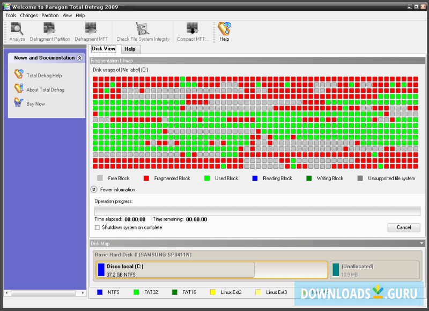This screenshot has height=311, width=429.
Task: Select the Defragment Partition tool
Action: click(x=50, y=32)
